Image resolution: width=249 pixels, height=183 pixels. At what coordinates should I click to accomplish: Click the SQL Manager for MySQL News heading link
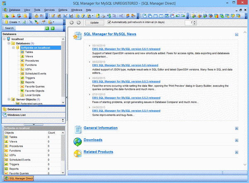110,34
